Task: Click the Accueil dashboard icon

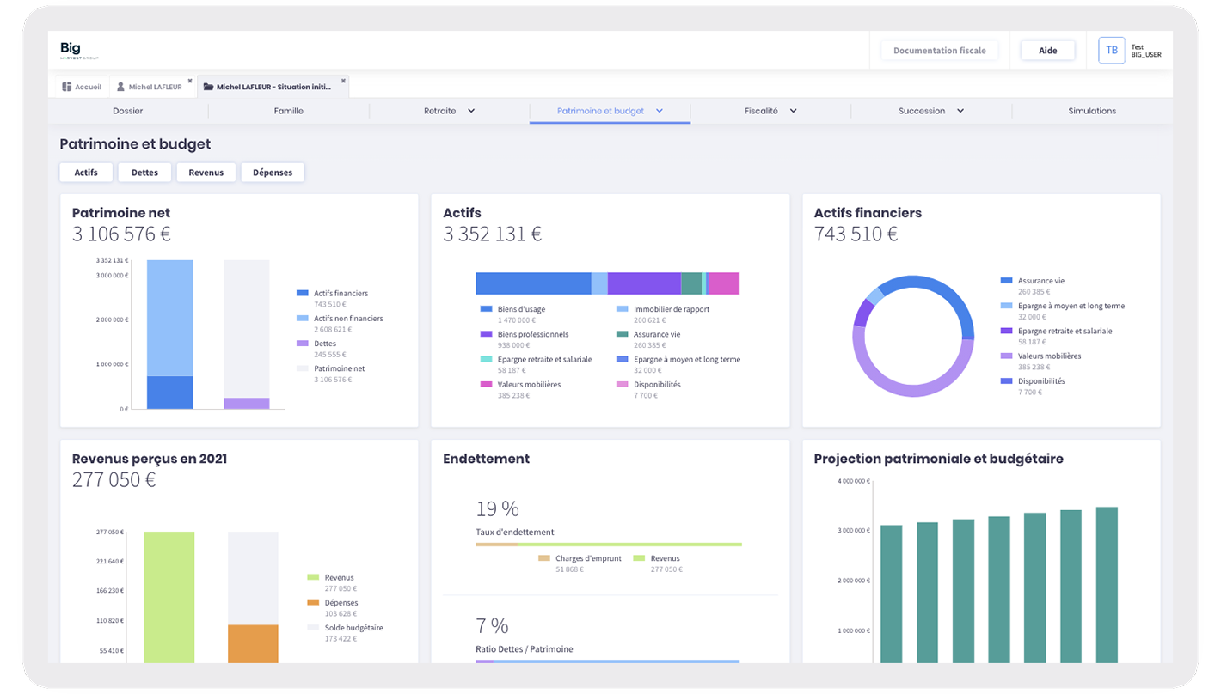Action: point(67,87)
